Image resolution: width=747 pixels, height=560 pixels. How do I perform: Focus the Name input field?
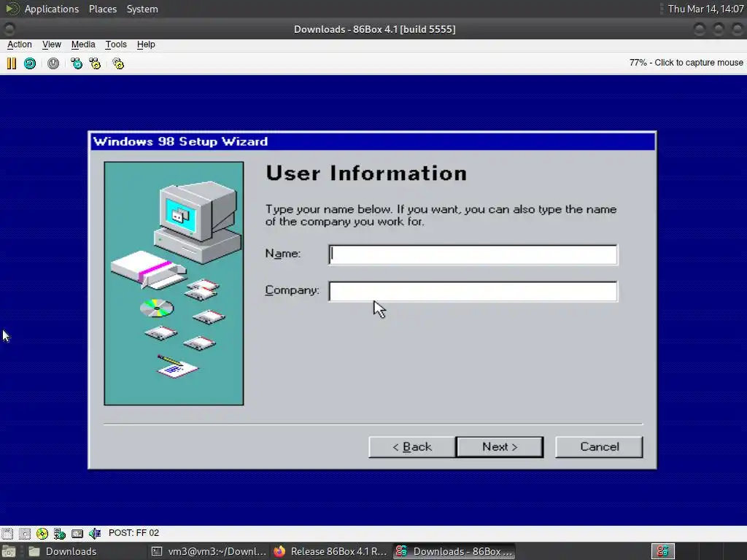point(473,254)
